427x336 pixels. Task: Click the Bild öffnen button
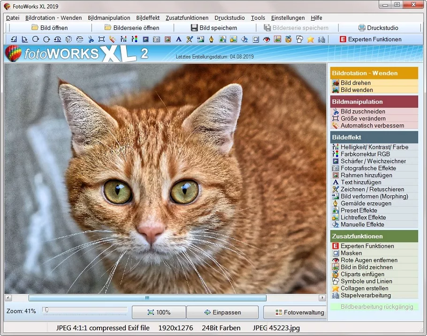49,28
